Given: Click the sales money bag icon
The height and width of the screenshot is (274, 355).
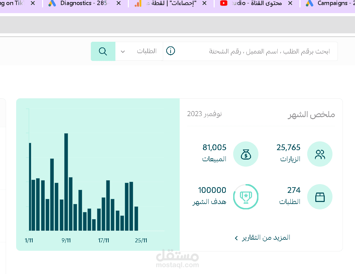Looking at the screenshot, I should coord(246,154).
